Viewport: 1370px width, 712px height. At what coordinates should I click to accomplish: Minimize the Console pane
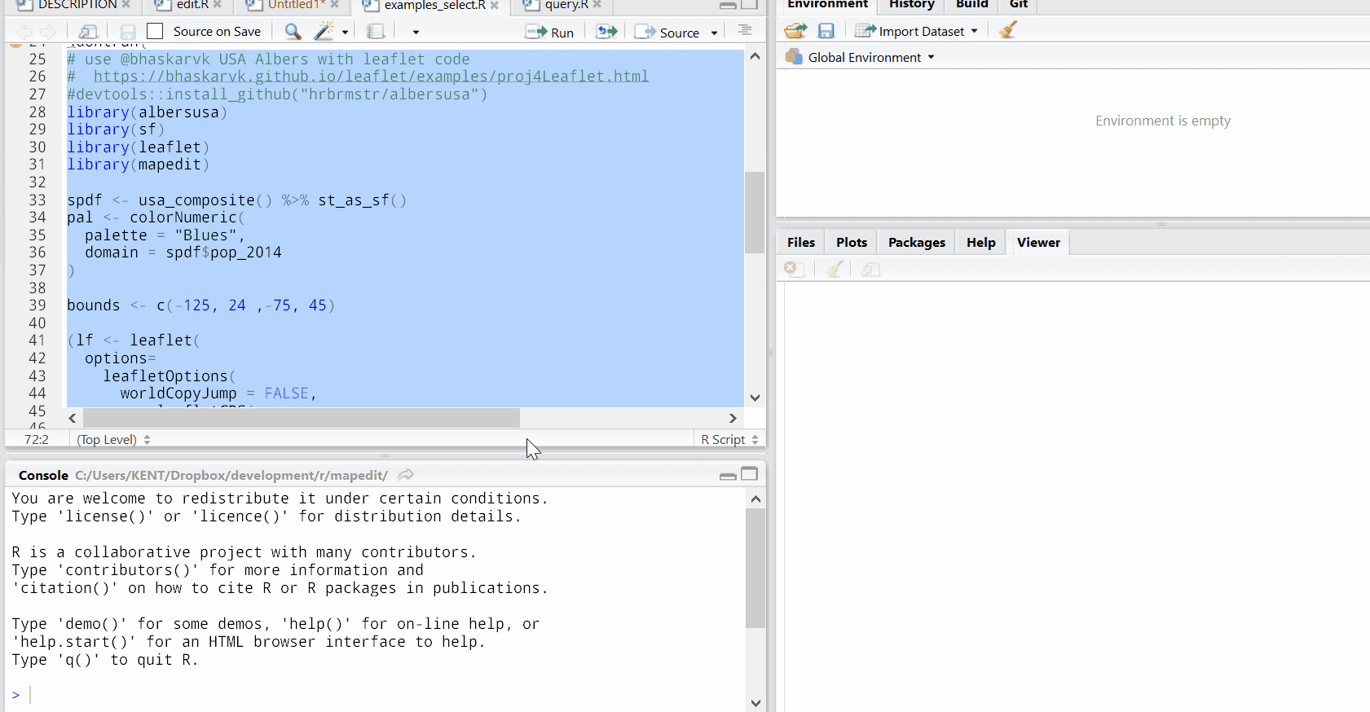[728, 476]
